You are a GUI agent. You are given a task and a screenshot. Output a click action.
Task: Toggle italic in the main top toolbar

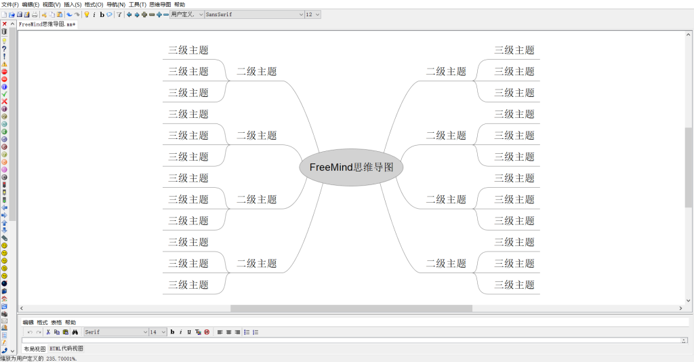tap(94, 15)
